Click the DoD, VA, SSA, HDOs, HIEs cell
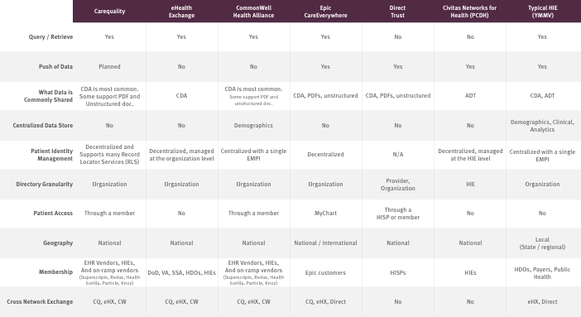 coord(181,272)
